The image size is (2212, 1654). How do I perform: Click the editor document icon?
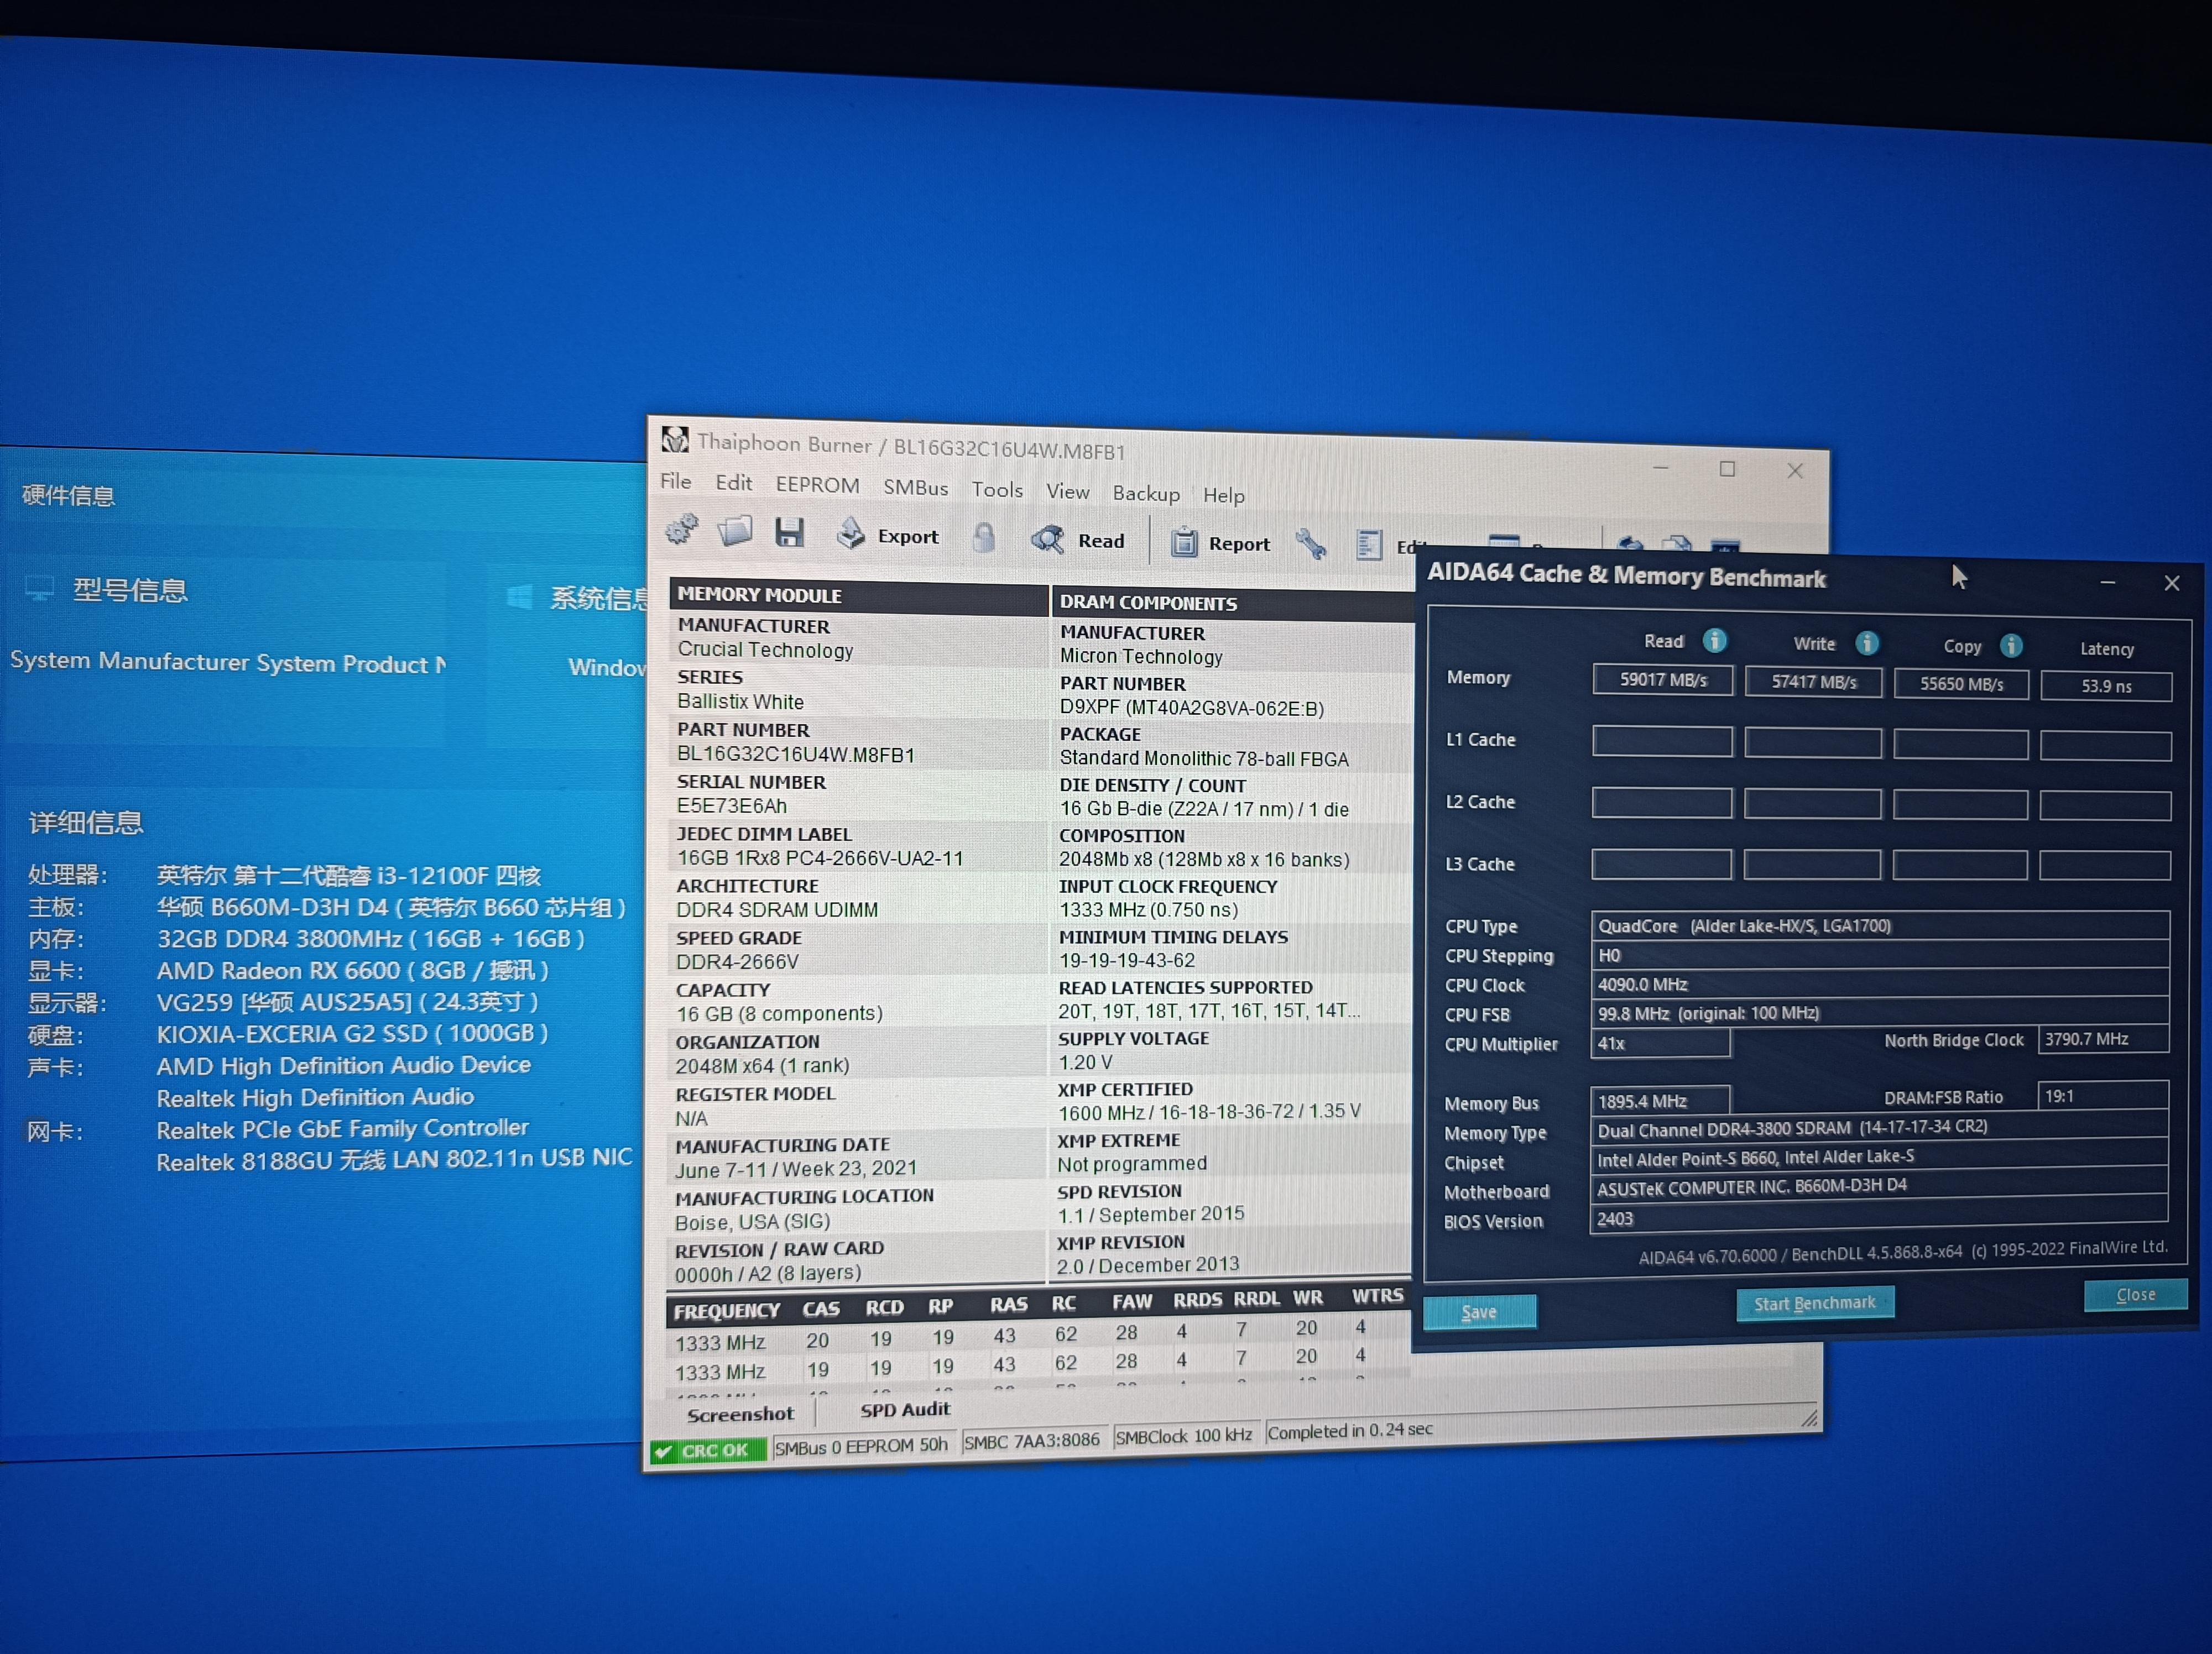point(1369,546)
